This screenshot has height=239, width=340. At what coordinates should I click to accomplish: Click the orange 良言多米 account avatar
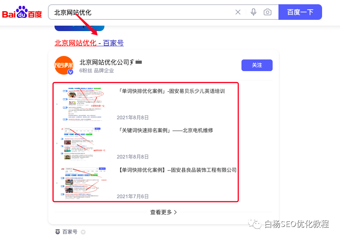pyautogui.click(x=64, y=65)
